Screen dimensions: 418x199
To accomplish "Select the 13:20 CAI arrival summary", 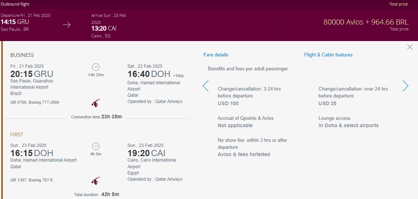I will (x=104, y=29).
